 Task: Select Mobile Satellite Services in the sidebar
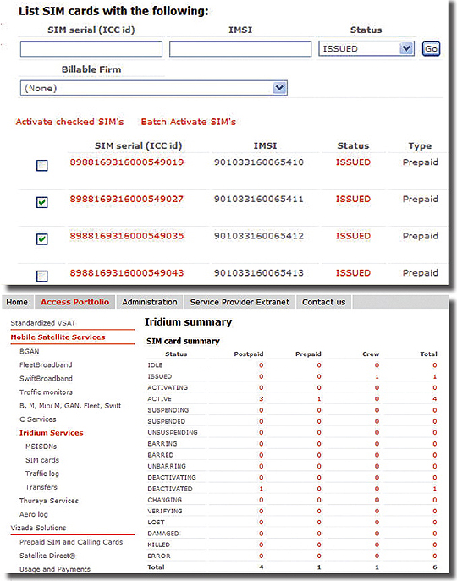[x=58, y=337]
